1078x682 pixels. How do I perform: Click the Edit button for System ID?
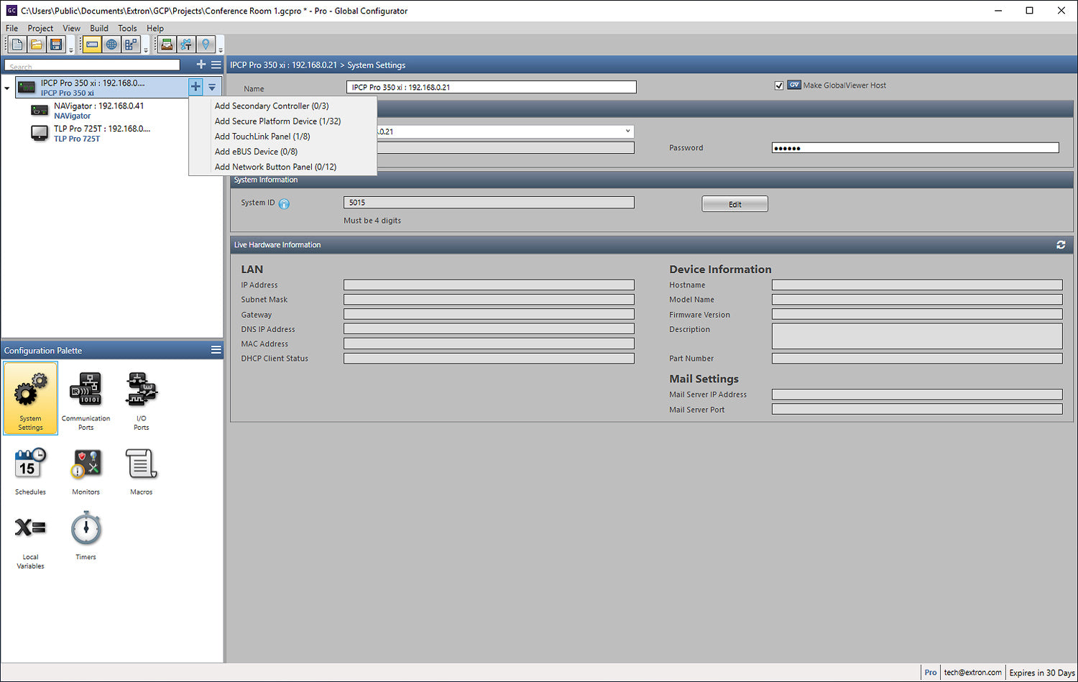(x=734, y=204)
